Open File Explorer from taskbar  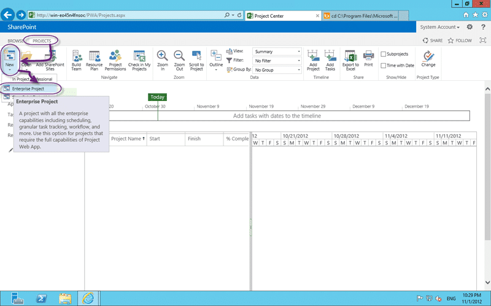(x=65, y=299)
